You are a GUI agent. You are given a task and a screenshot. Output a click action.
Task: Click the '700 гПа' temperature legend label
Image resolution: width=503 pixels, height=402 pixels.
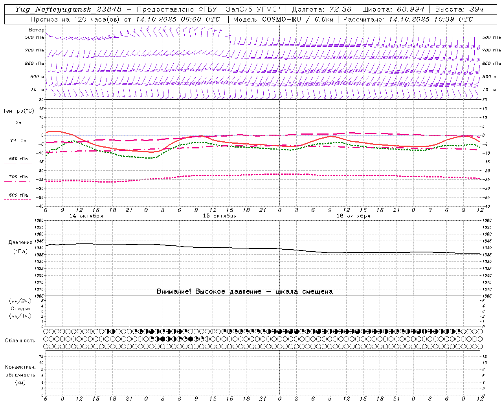[x=18, y=177]
